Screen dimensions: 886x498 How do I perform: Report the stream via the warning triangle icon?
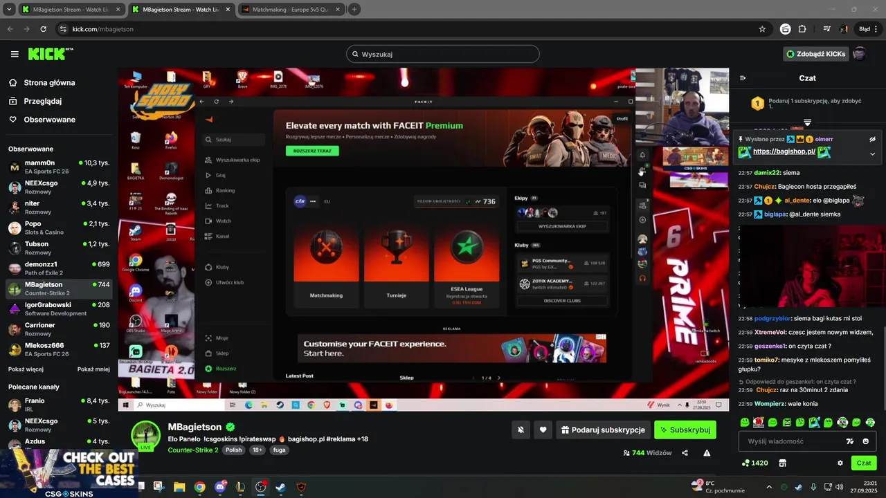click(707, 453)
